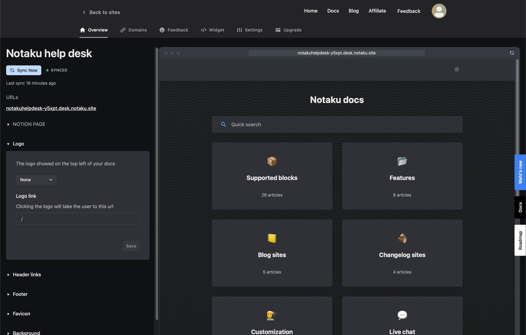Viewport: 526px width, 335px height.
Task: Click the 8 articles count text
Action: click(402, 195)
